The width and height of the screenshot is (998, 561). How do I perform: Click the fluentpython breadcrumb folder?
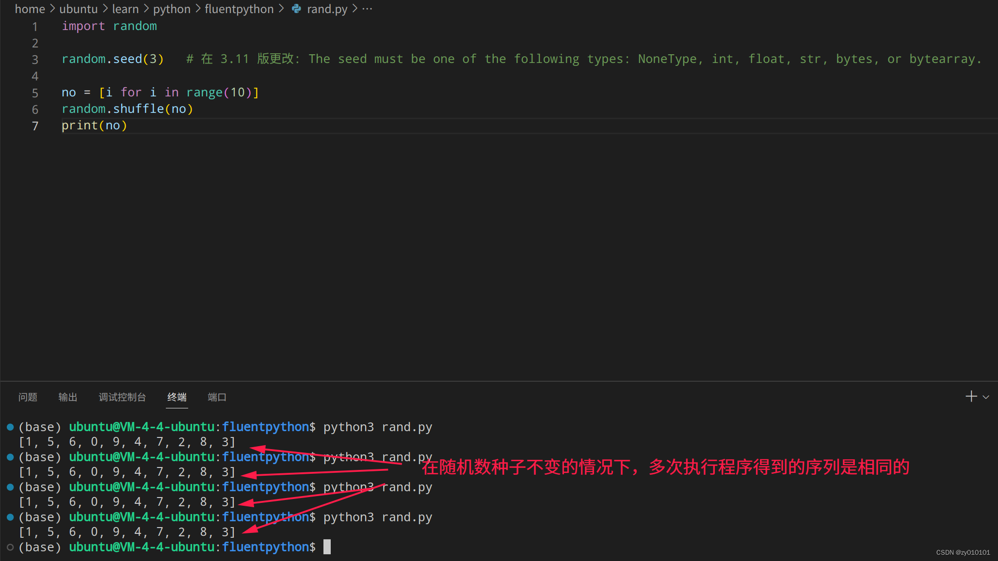(x=239, y=9)
